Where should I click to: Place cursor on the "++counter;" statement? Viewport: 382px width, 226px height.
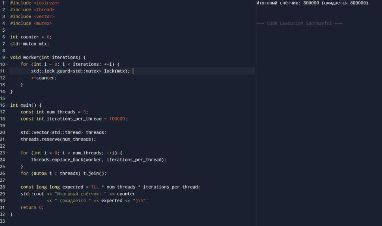tap(44, 78)
